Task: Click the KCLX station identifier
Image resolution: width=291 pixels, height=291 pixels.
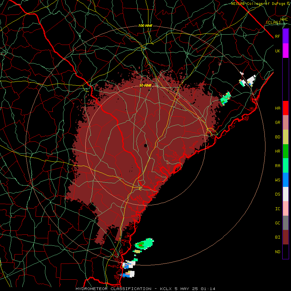Action: [166, 289]
